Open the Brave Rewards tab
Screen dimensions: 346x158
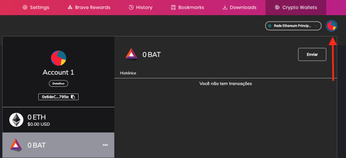(89, 8)
